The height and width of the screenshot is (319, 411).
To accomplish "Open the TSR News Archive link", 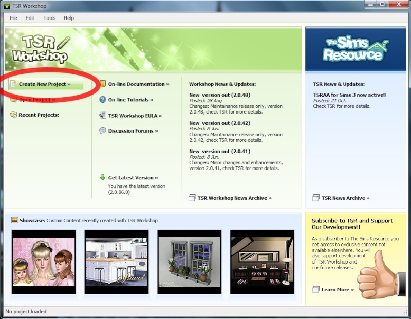I will pos(345,198).
